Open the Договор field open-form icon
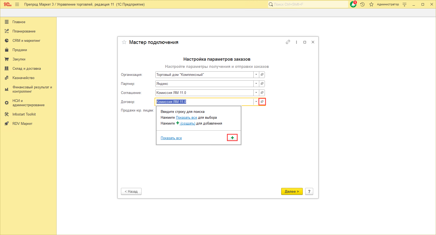 click(262, 102)
